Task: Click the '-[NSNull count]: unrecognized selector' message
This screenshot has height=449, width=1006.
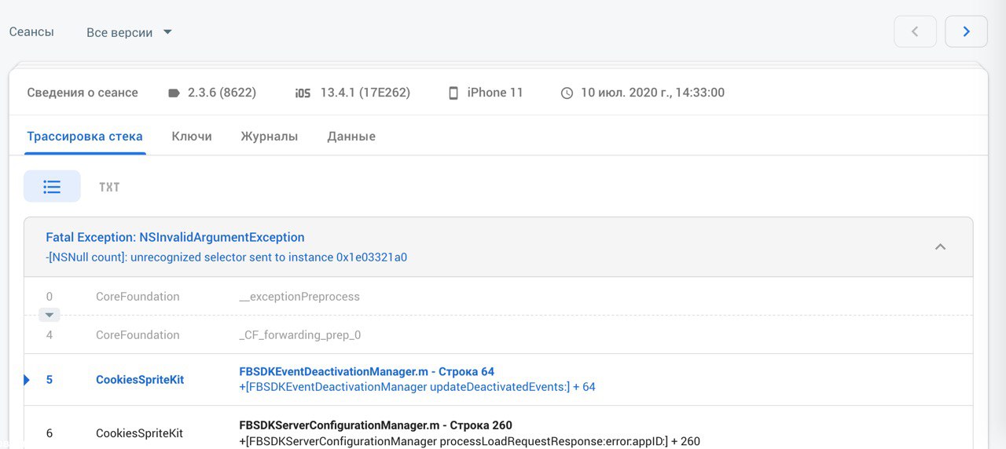Action: tap(226, 257)
